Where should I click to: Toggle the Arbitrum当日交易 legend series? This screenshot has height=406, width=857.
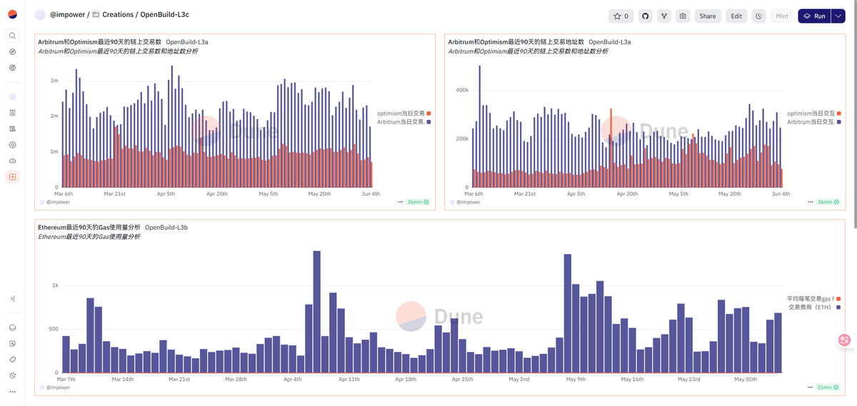tap(404, 122)
